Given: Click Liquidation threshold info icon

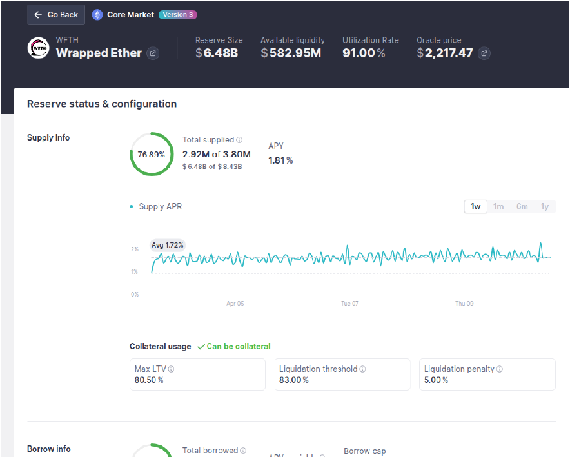Looking at the screenshot, I should [362, 369].
